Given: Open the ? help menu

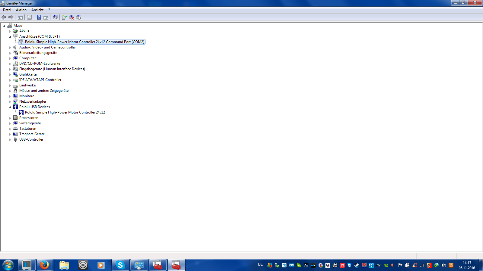Looking at the screenshot, I should [49, 10].
